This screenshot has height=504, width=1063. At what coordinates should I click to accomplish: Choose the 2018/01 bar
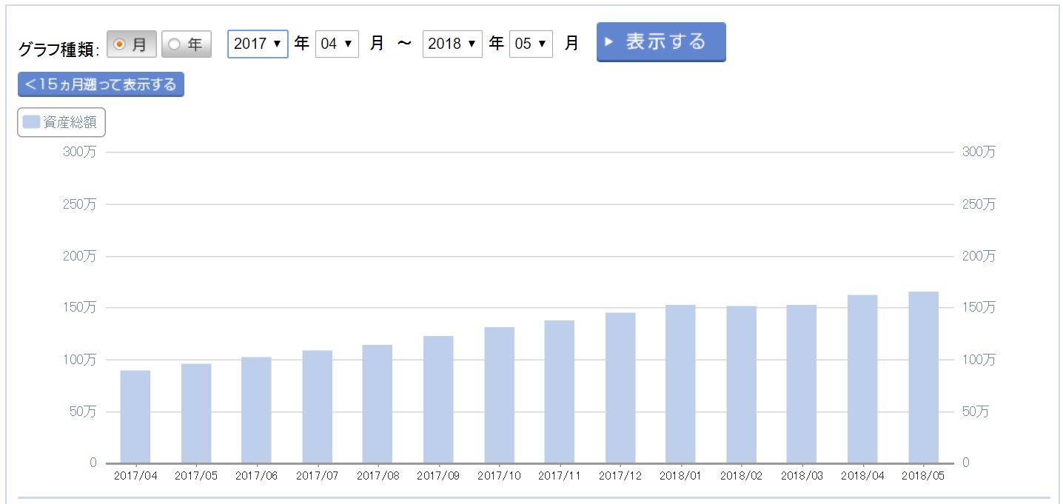point(680,384)
